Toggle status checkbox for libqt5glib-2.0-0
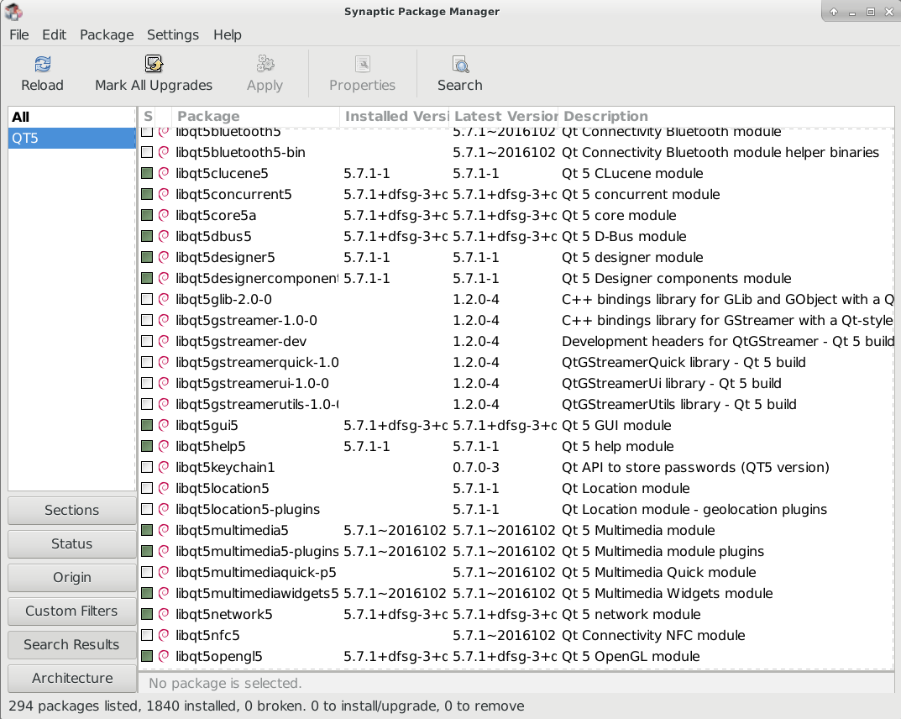This screenshot has width=901, height=719. [147, 299]
